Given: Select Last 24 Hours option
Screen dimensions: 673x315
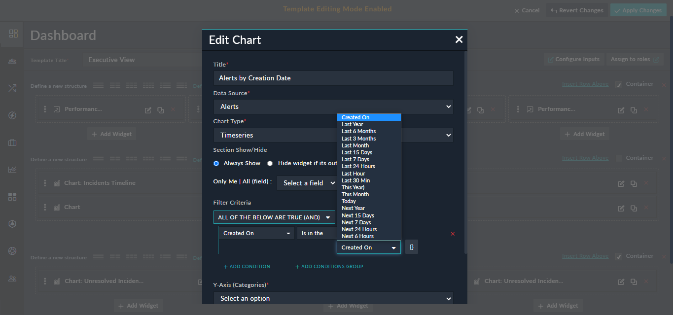Looking at the screenshot, I should 369,166.
